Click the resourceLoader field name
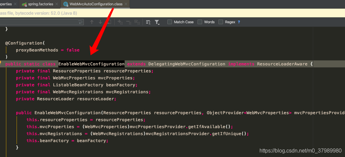This screenshot has width=345, height=157. pyautogui.click(x=95, y=99)
